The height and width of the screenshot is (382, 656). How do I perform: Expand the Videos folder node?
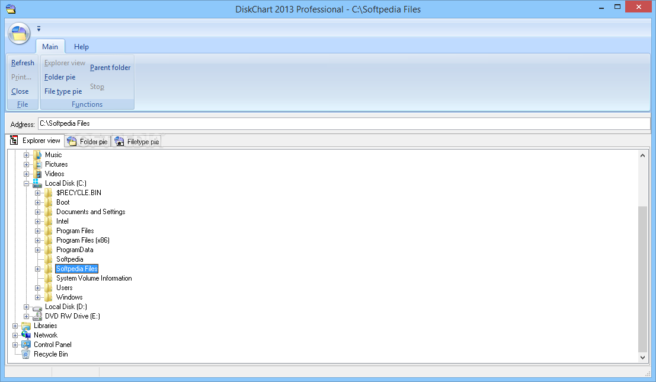point(26,174)
